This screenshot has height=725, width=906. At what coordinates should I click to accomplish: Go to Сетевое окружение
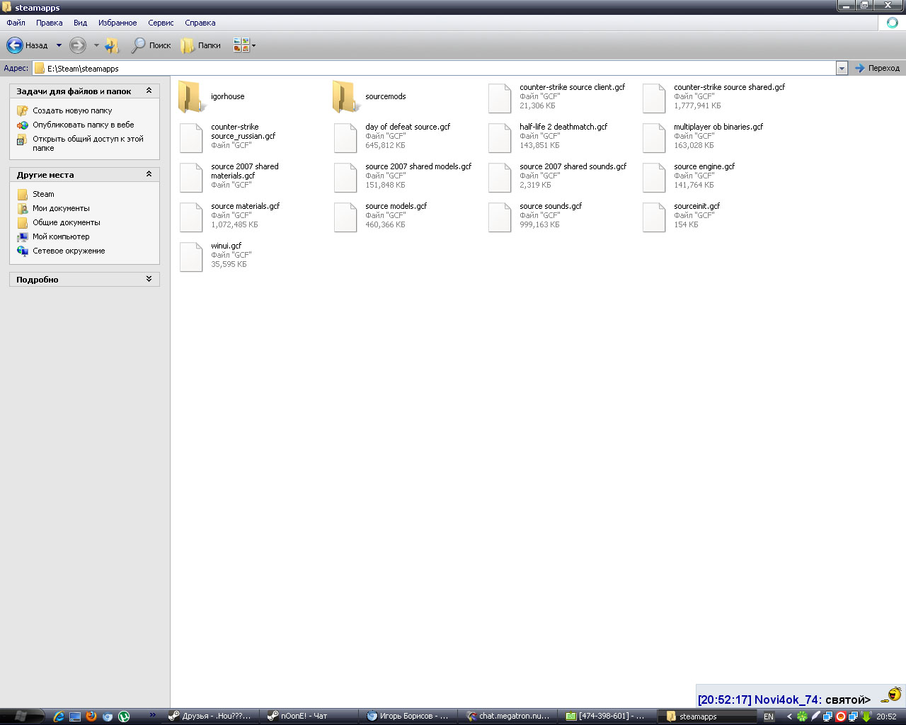[69, 251]
